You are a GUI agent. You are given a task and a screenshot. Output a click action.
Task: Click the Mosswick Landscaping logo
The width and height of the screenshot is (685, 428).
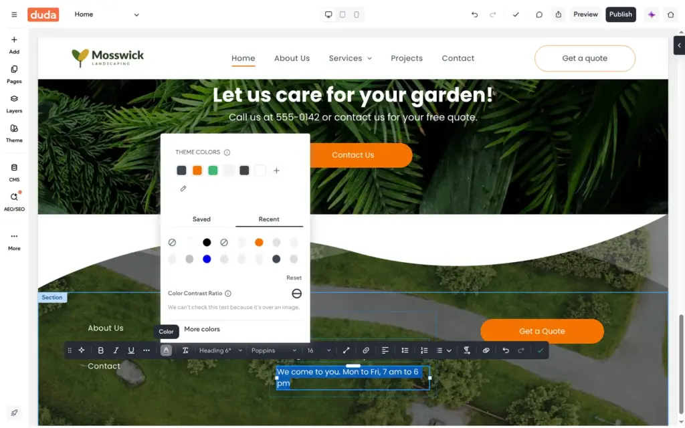point(108,58)
